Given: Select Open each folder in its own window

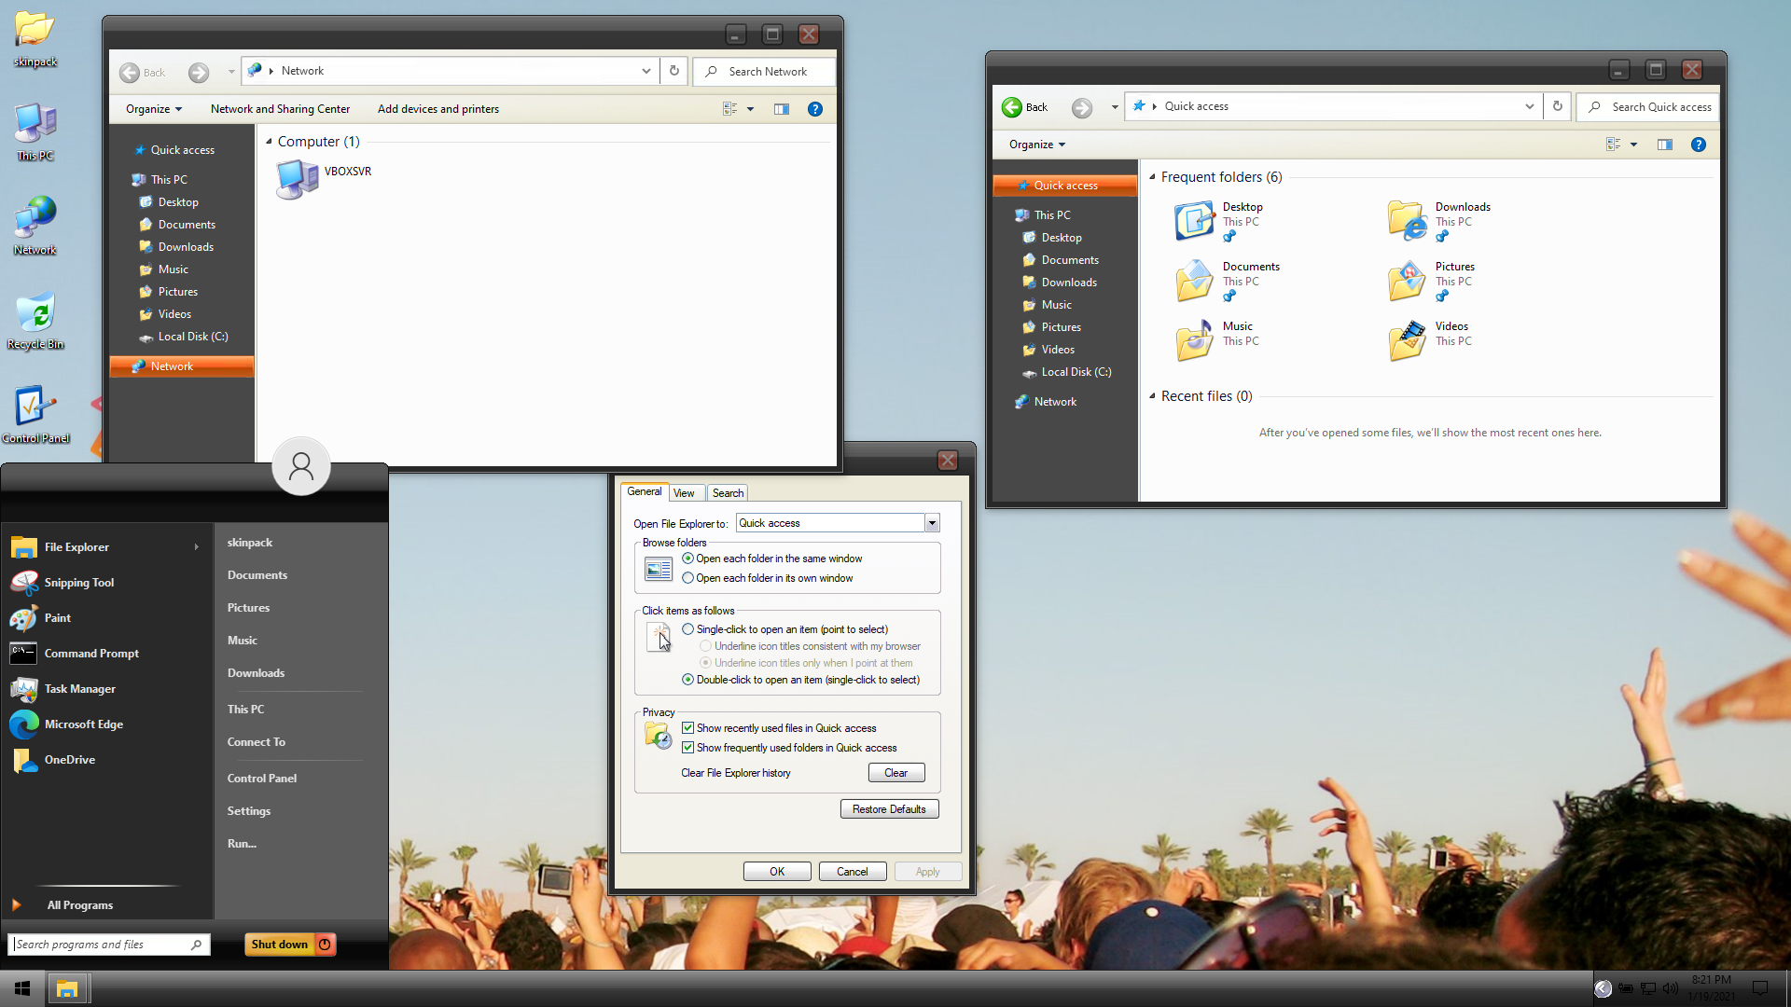Looking at the screenshot, I should tap(688, 578).
